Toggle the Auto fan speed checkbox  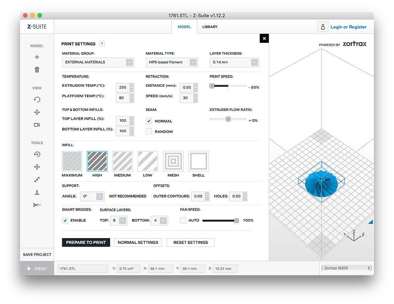pos(183,220)
